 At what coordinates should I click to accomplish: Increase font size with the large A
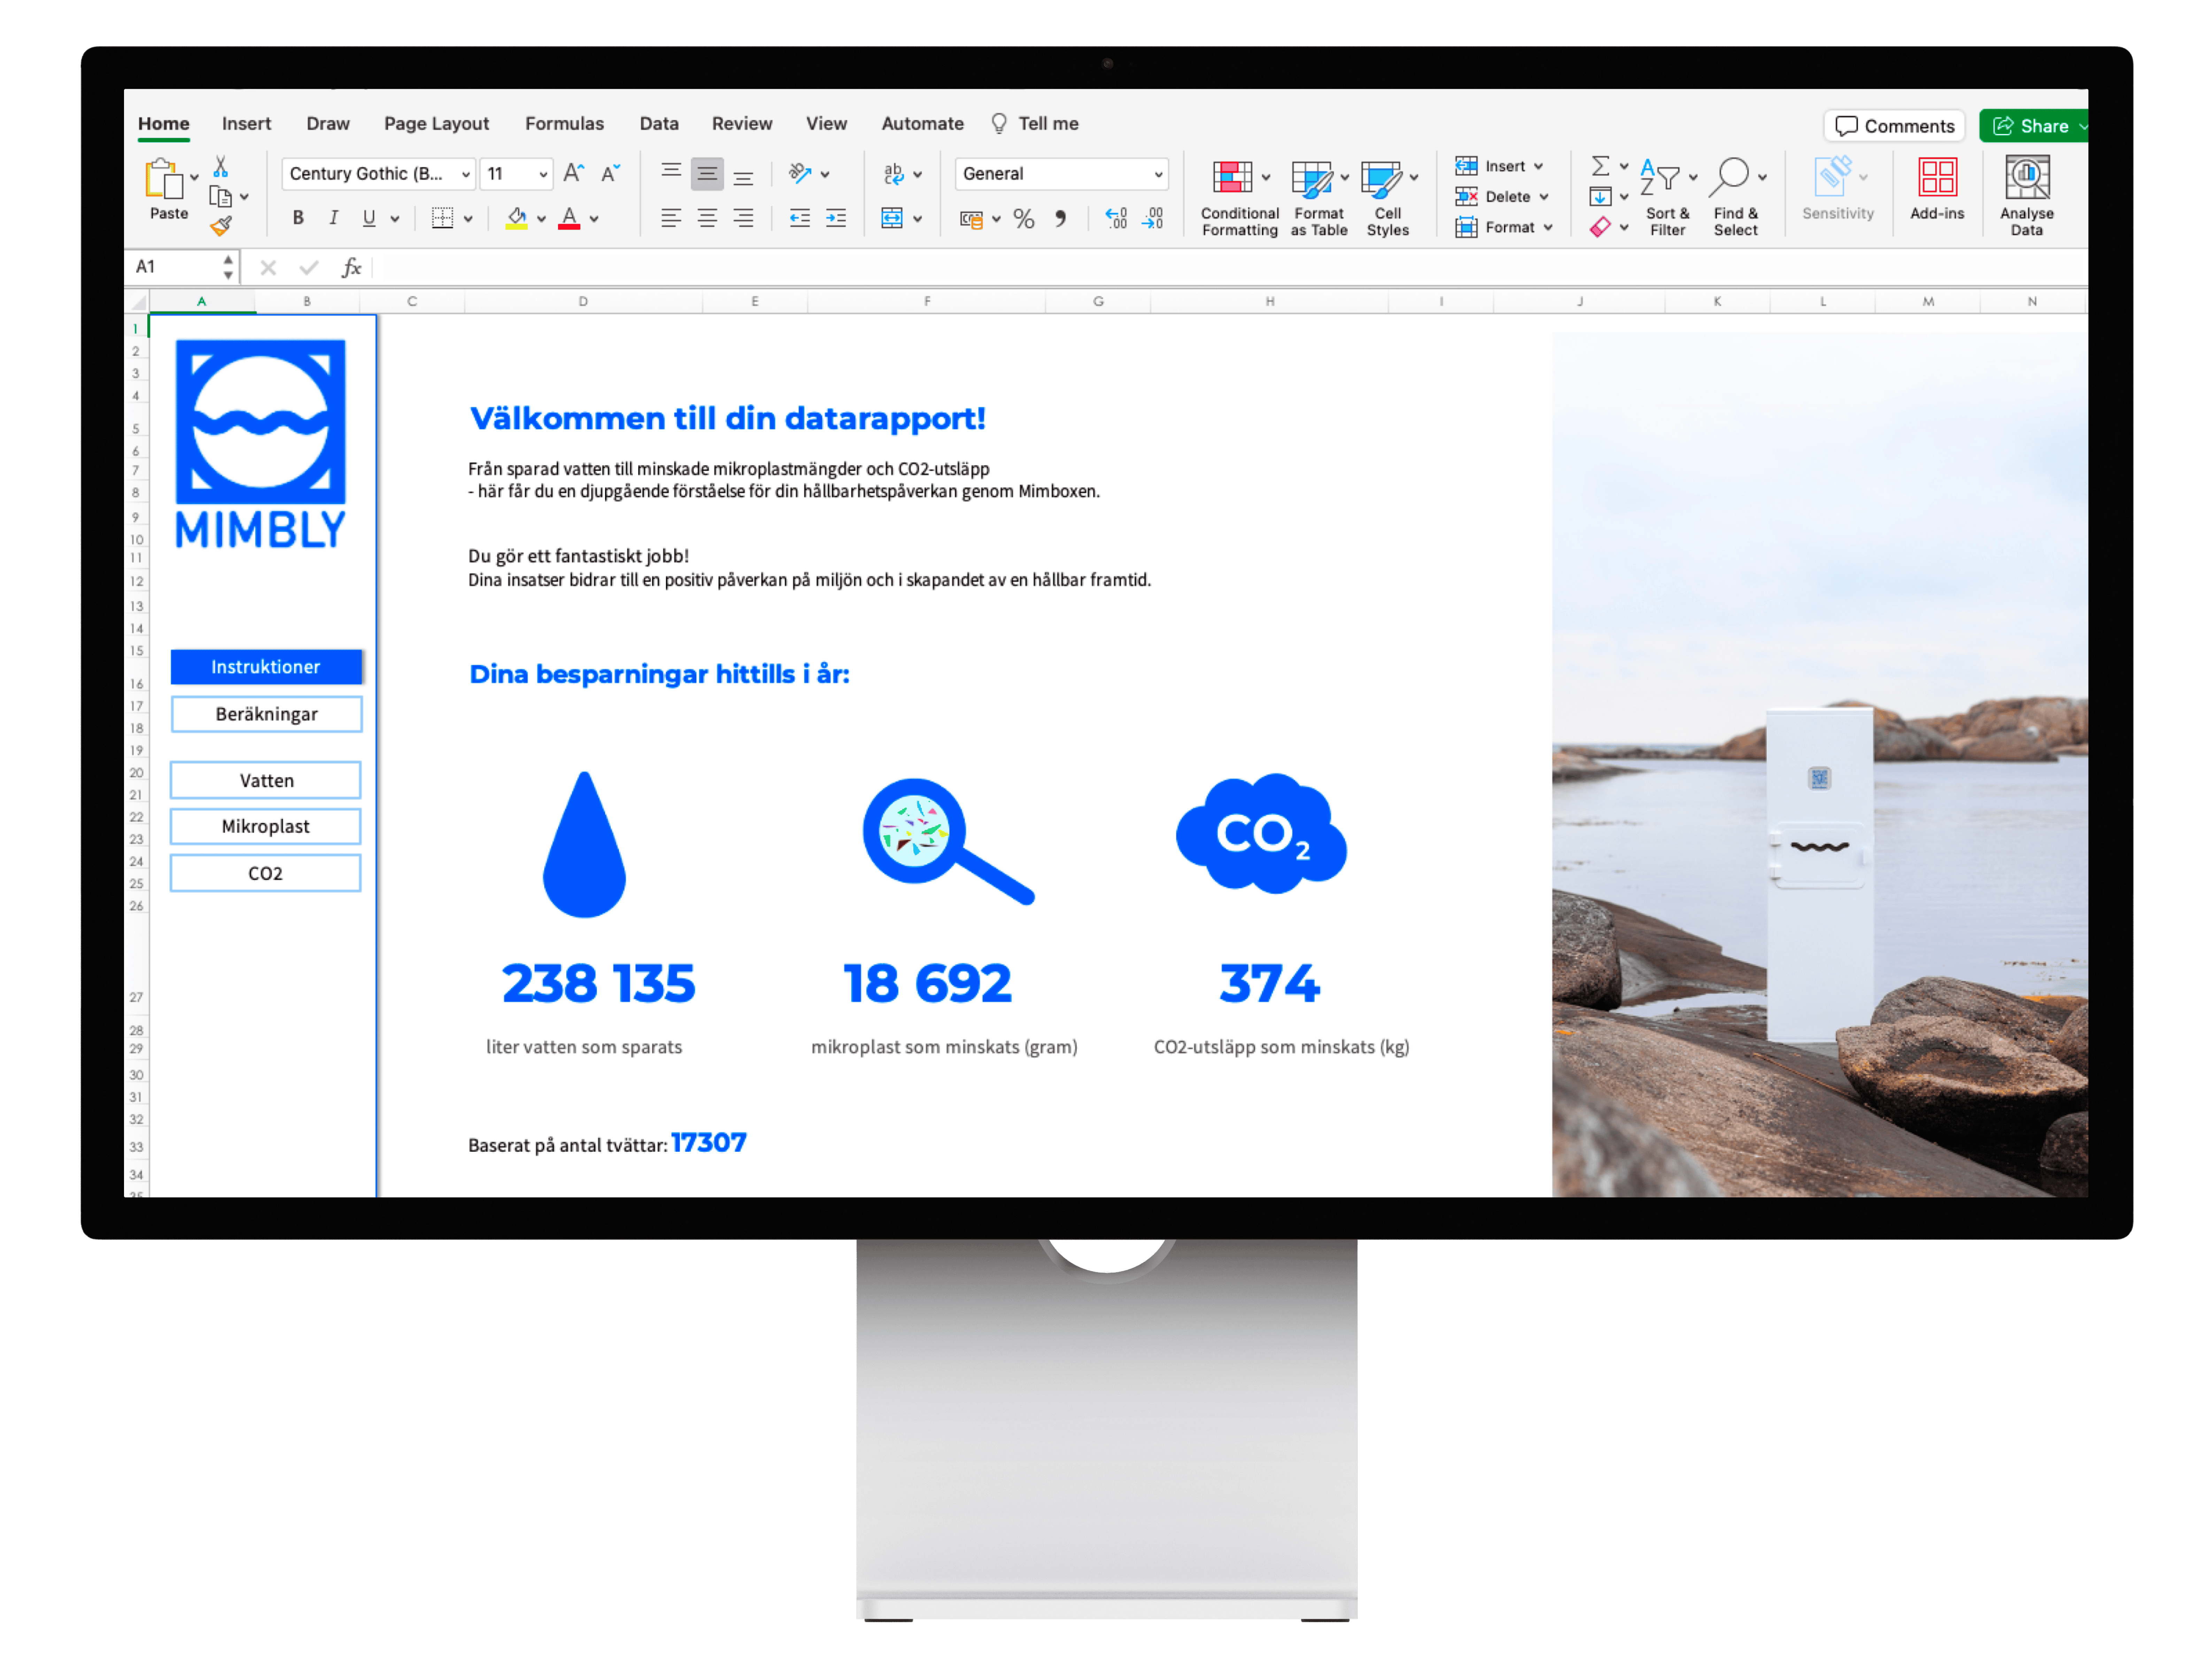[573, 173]
